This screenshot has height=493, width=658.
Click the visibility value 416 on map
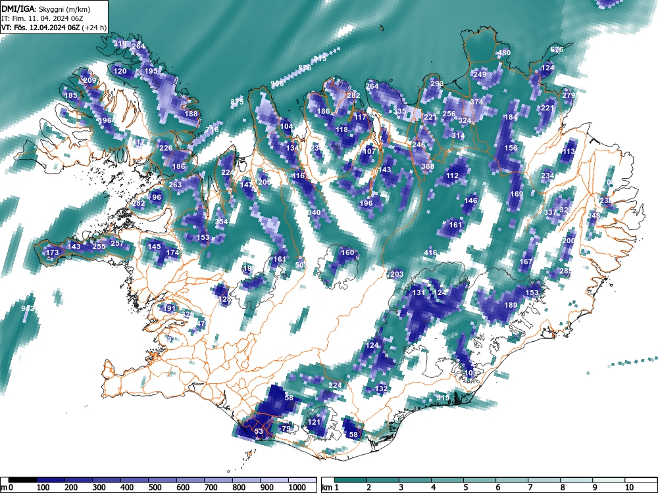click(x=430, y=252)
